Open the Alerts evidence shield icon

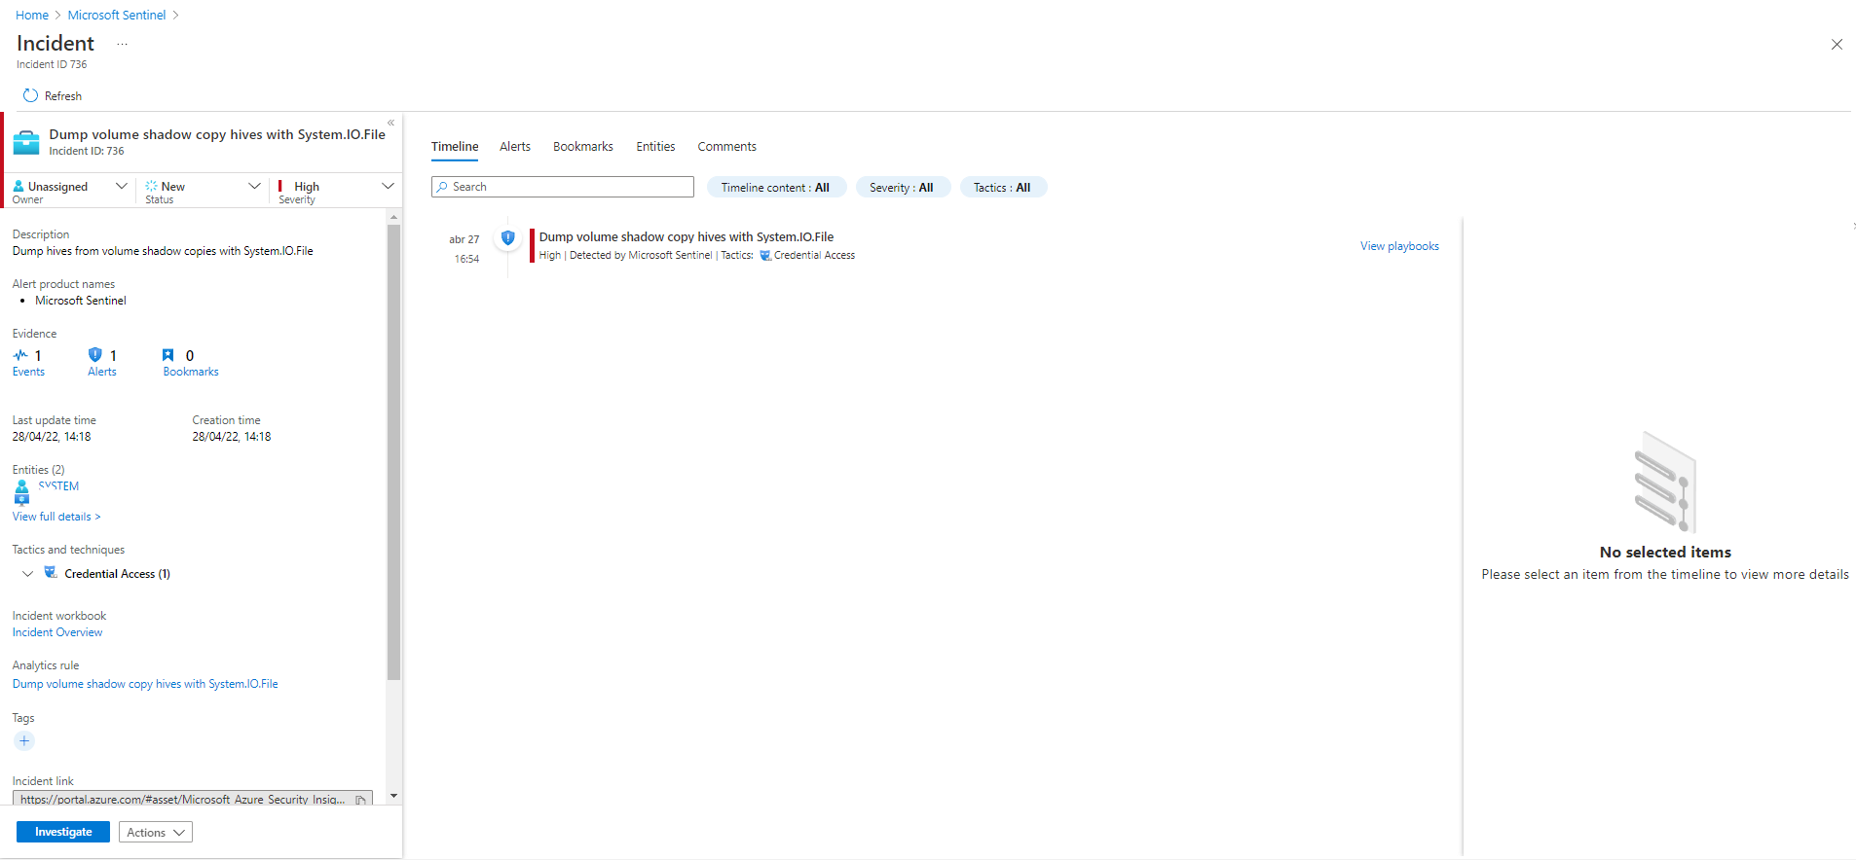pos(95,355)
